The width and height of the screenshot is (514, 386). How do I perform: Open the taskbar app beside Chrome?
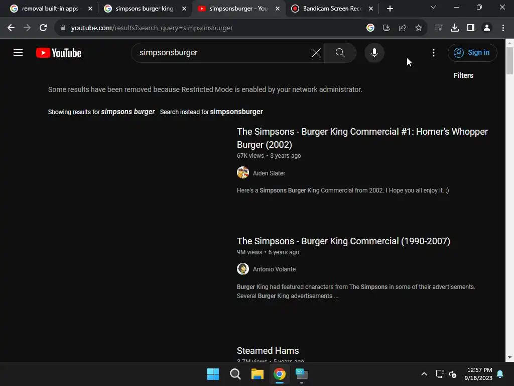302,374
